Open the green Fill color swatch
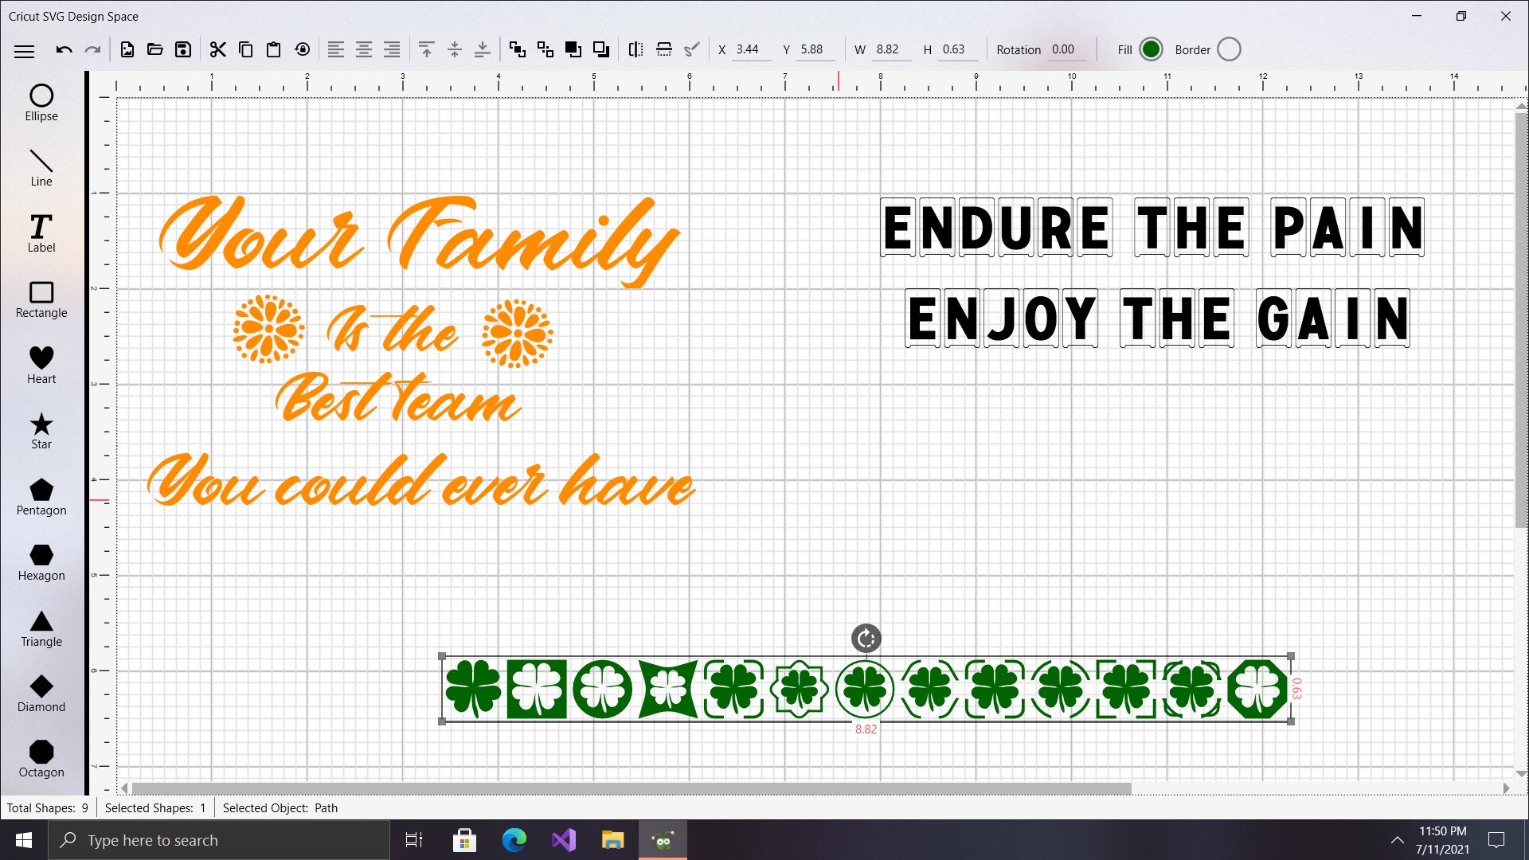 pos(1151,49)
